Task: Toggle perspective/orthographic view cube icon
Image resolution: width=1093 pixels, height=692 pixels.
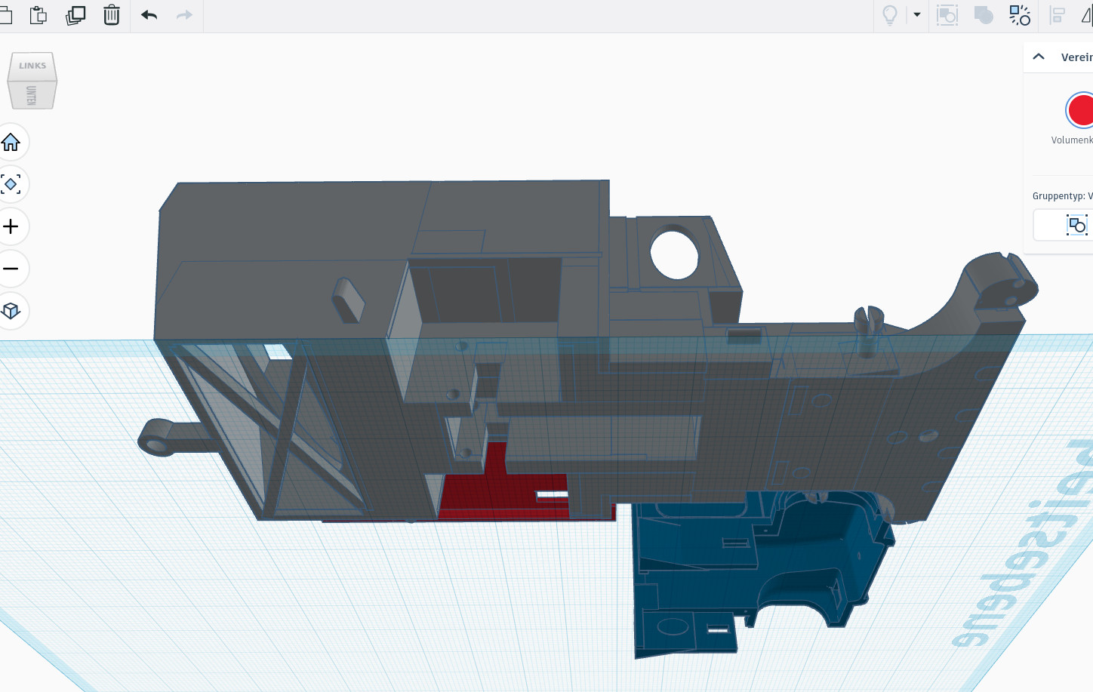Action: [11, 311]
